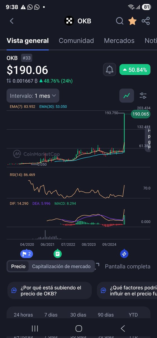
Task: Set a price alert with bell icon
Action: coord(109,70)
